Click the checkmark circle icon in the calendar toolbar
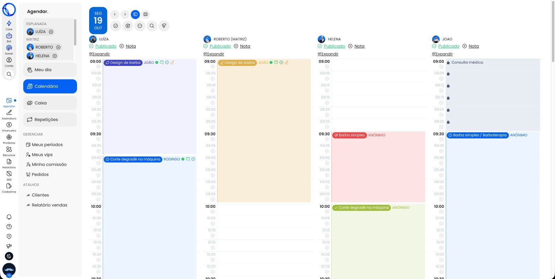555x279 pixels. tap(116, 26)
